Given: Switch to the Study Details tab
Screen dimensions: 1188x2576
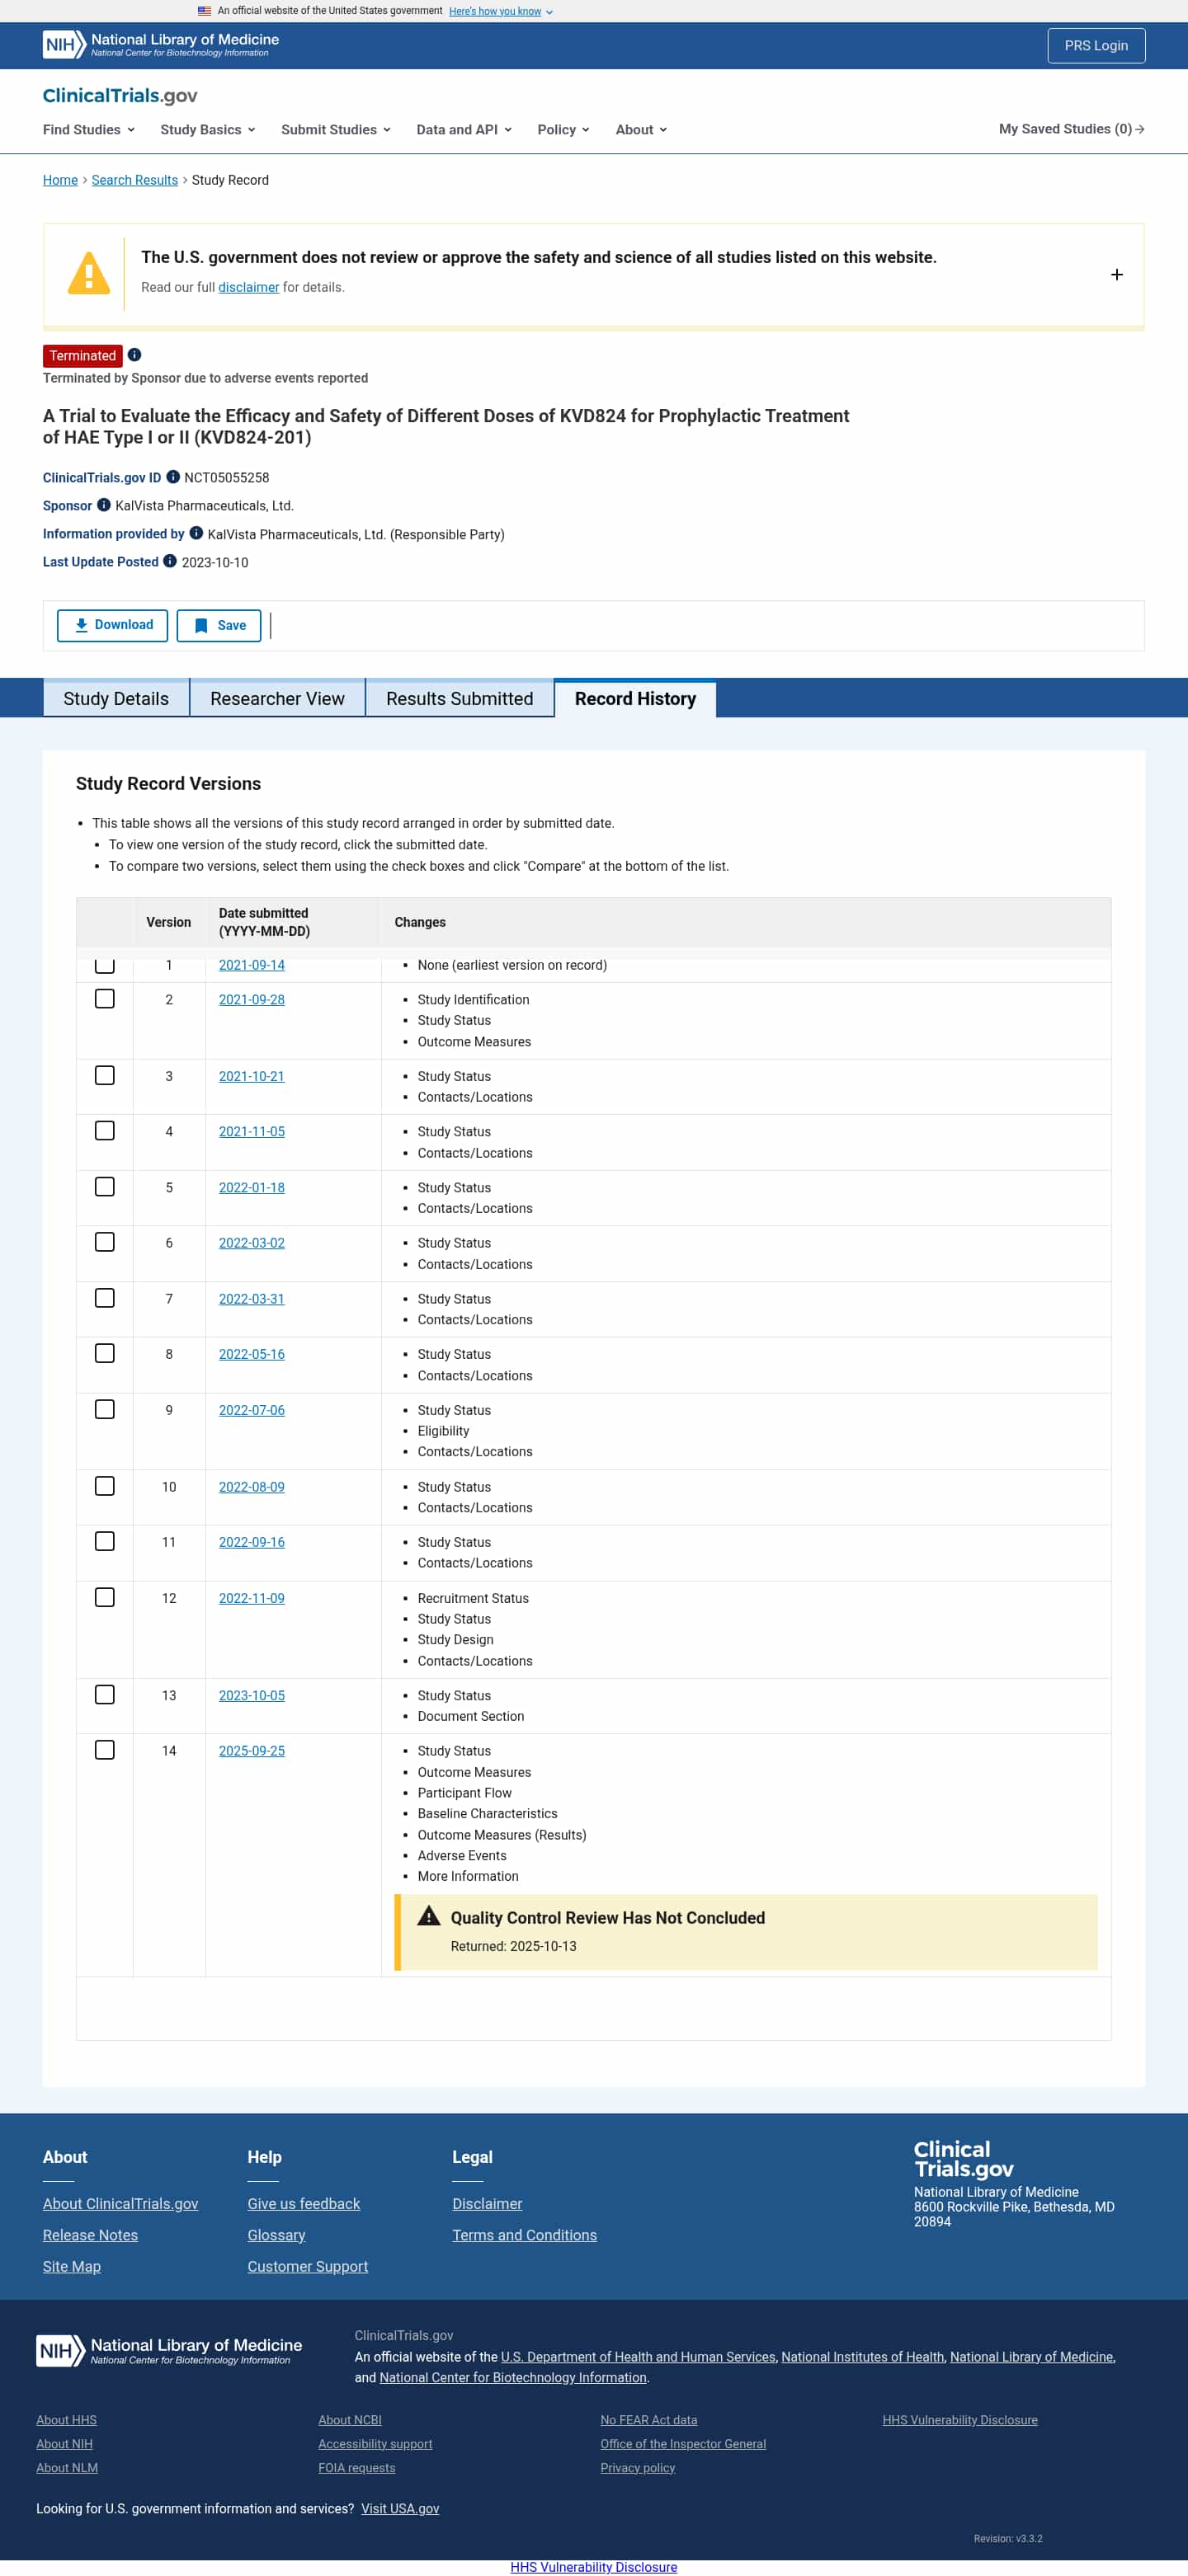Looking at the screenshot, I should click(116, 699).
